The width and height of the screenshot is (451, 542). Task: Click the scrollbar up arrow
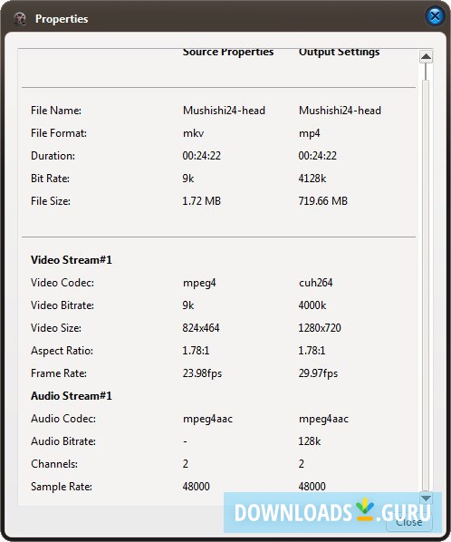(x=426, y=57)
